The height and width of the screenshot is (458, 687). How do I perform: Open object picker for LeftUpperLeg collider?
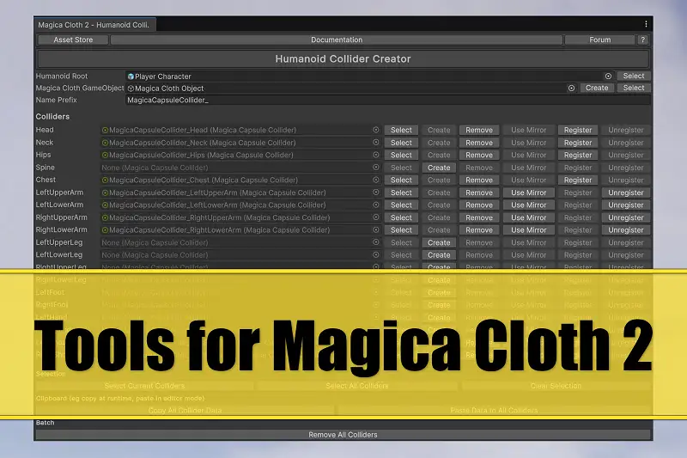click(x=375, y=242)
